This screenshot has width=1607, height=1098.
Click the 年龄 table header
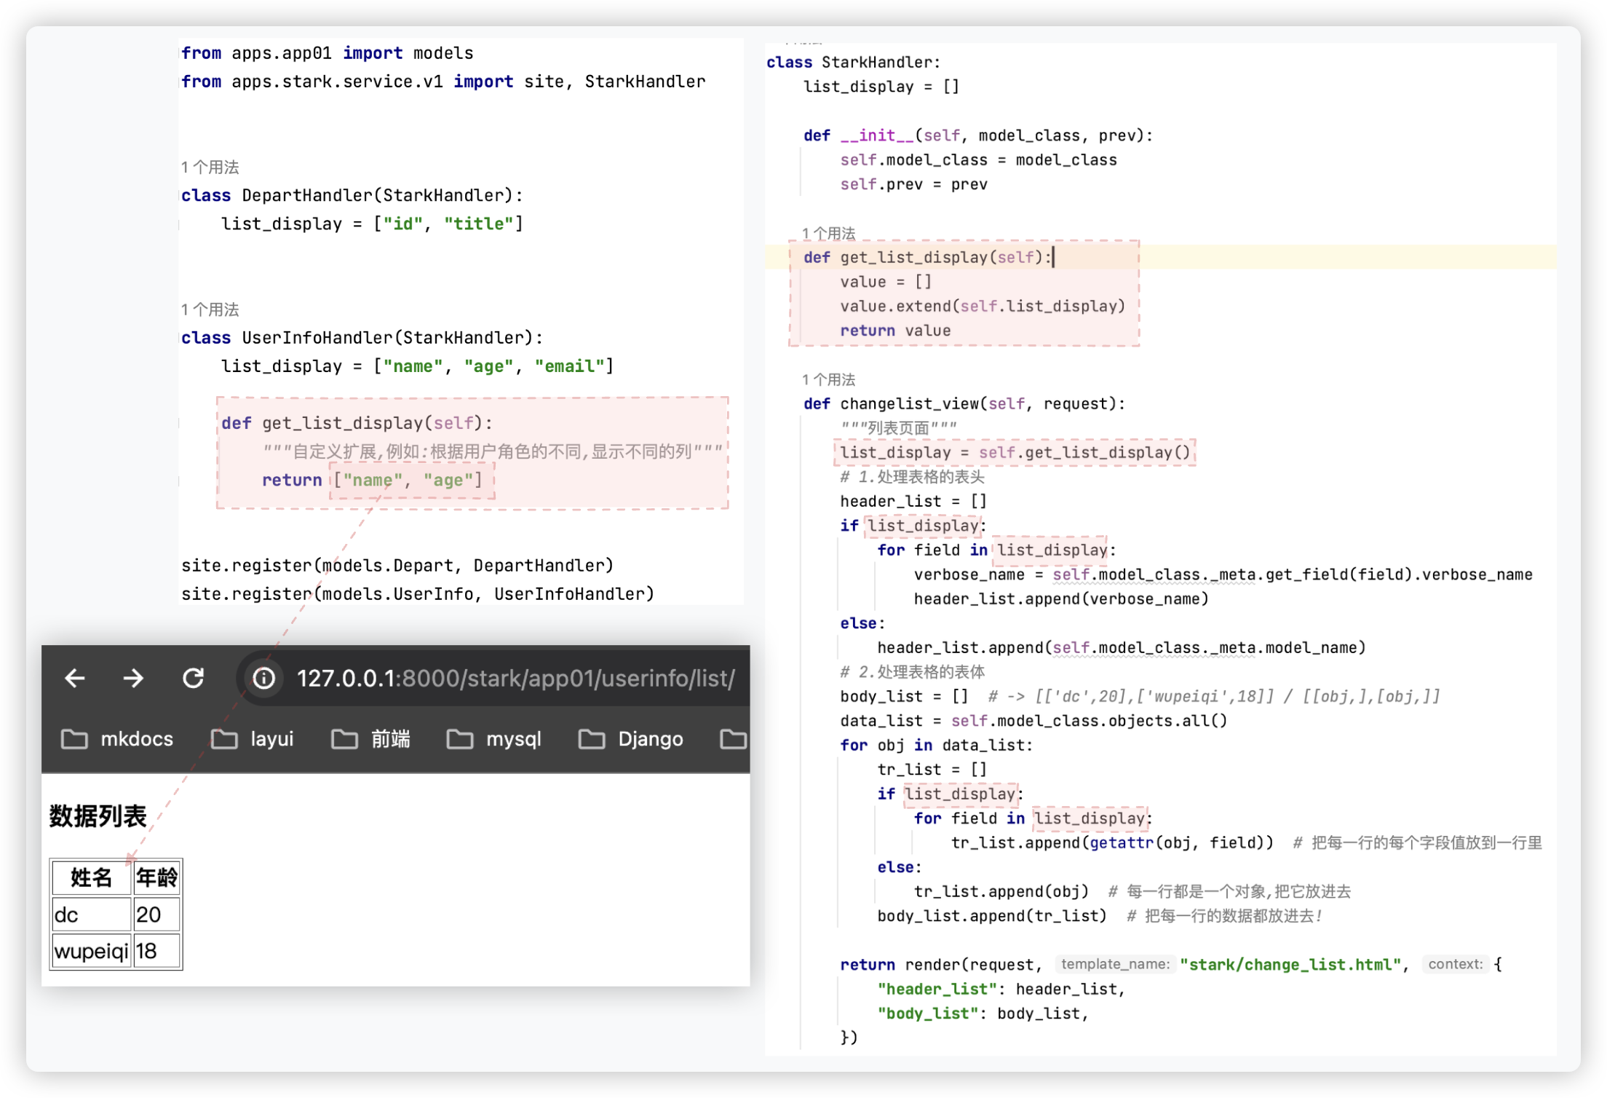point(156,877)
